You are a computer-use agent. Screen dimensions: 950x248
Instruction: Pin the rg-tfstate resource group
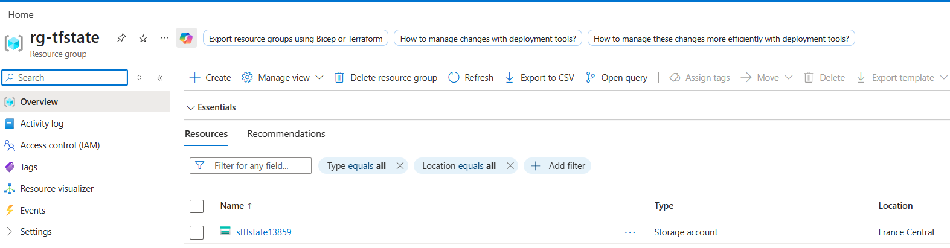(x=121, y=38)
